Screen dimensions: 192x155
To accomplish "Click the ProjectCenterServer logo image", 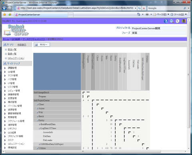I will pos(16,30).
